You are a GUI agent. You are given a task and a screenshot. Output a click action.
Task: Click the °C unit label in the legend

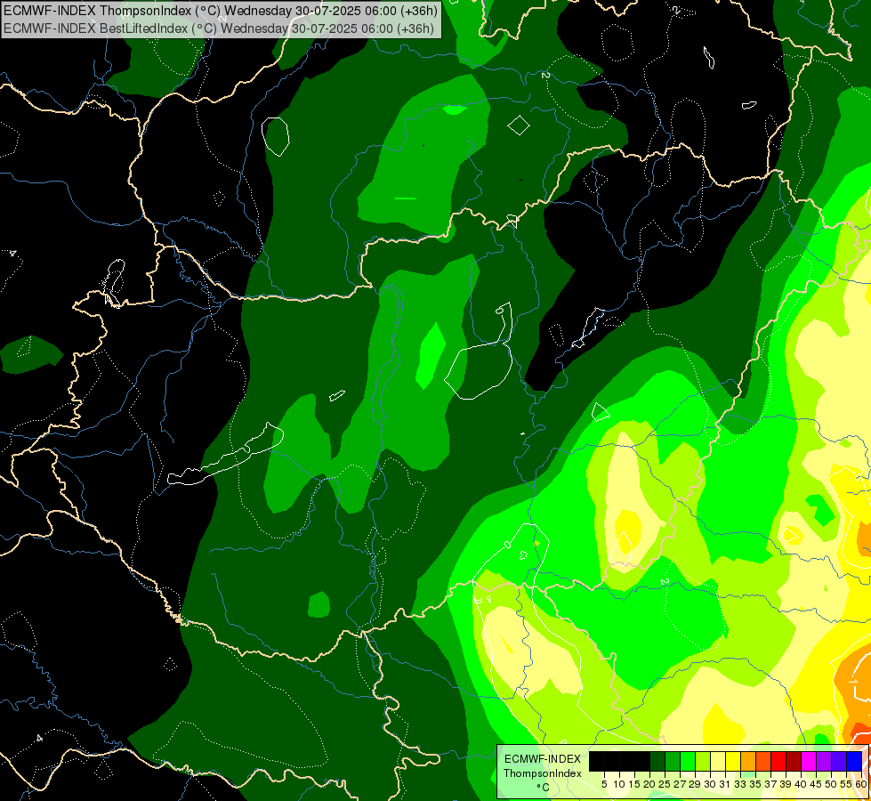click(543, 787)
